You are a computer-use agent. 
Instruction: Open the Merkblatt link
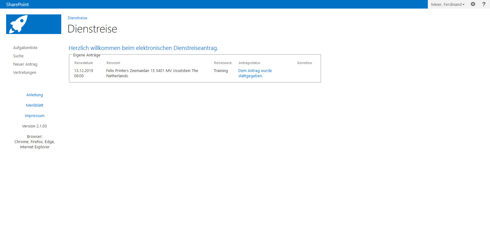pos(35,105)
